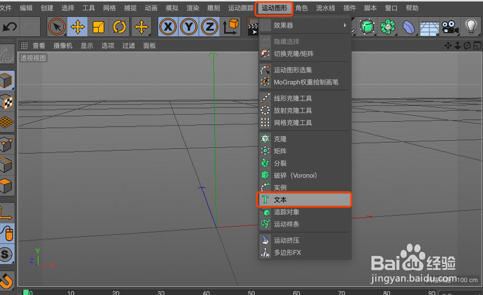Click the blue bend deformer icon

[409, 27]
